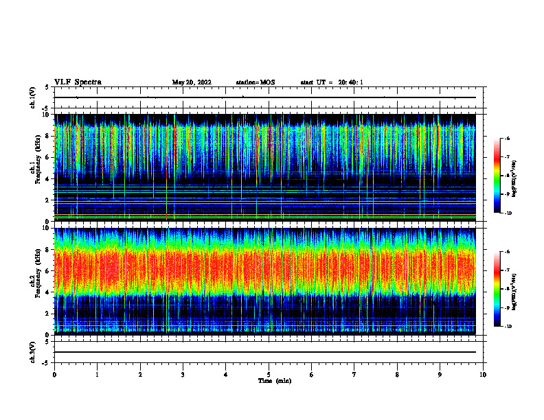This screenshot has height=420, width=544.
Task: Click inside the ch.1 spectrogram panel
Action: tap(264, 167)
